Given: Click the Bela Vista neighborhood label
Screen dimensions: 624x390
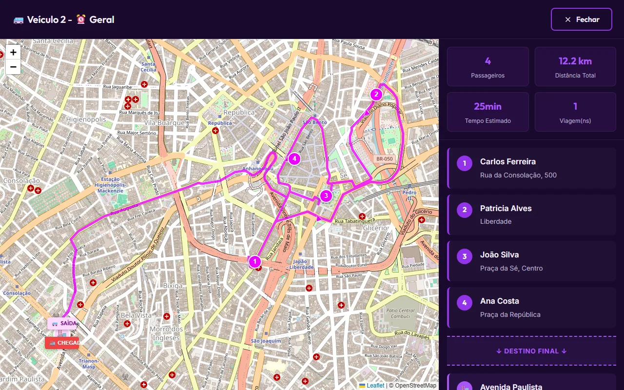Looking at the screenshot, I should click(x=136, y=315).
